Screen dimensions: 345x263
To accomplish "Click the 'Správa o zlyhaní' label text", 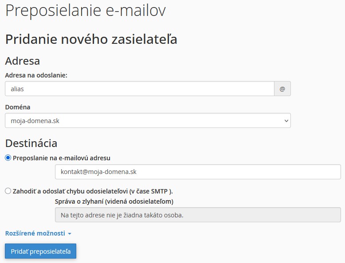I will (x=114, y=201).
